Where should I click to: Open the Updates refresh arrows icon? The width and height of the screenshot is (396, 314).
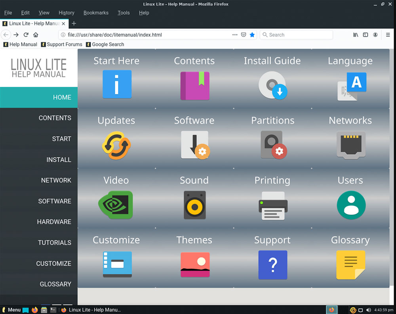pos(116,145)
